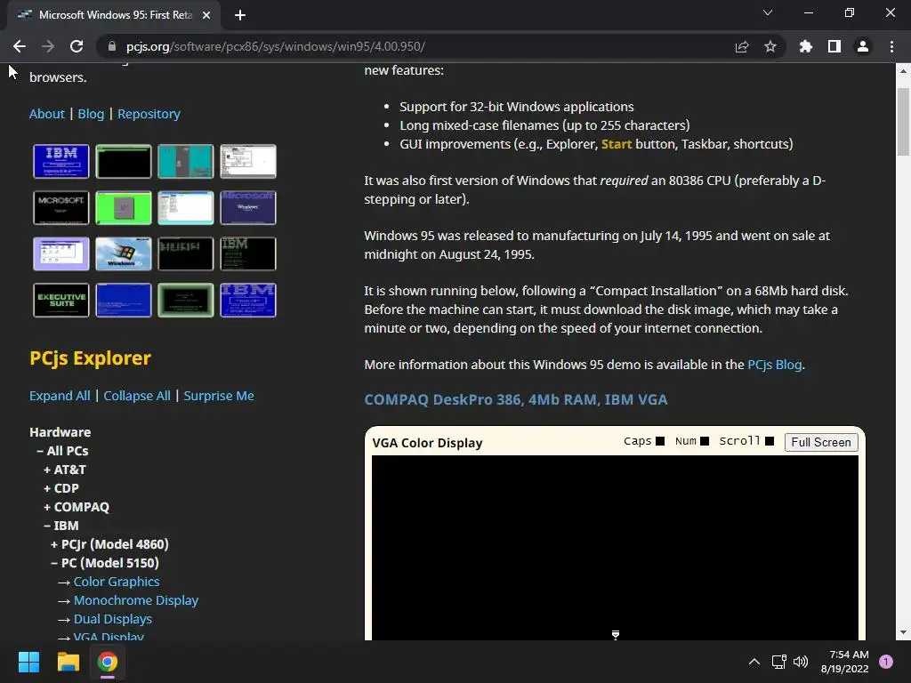Open the volume speaker icon
This screenshot has width=911, height=683.
801,662
